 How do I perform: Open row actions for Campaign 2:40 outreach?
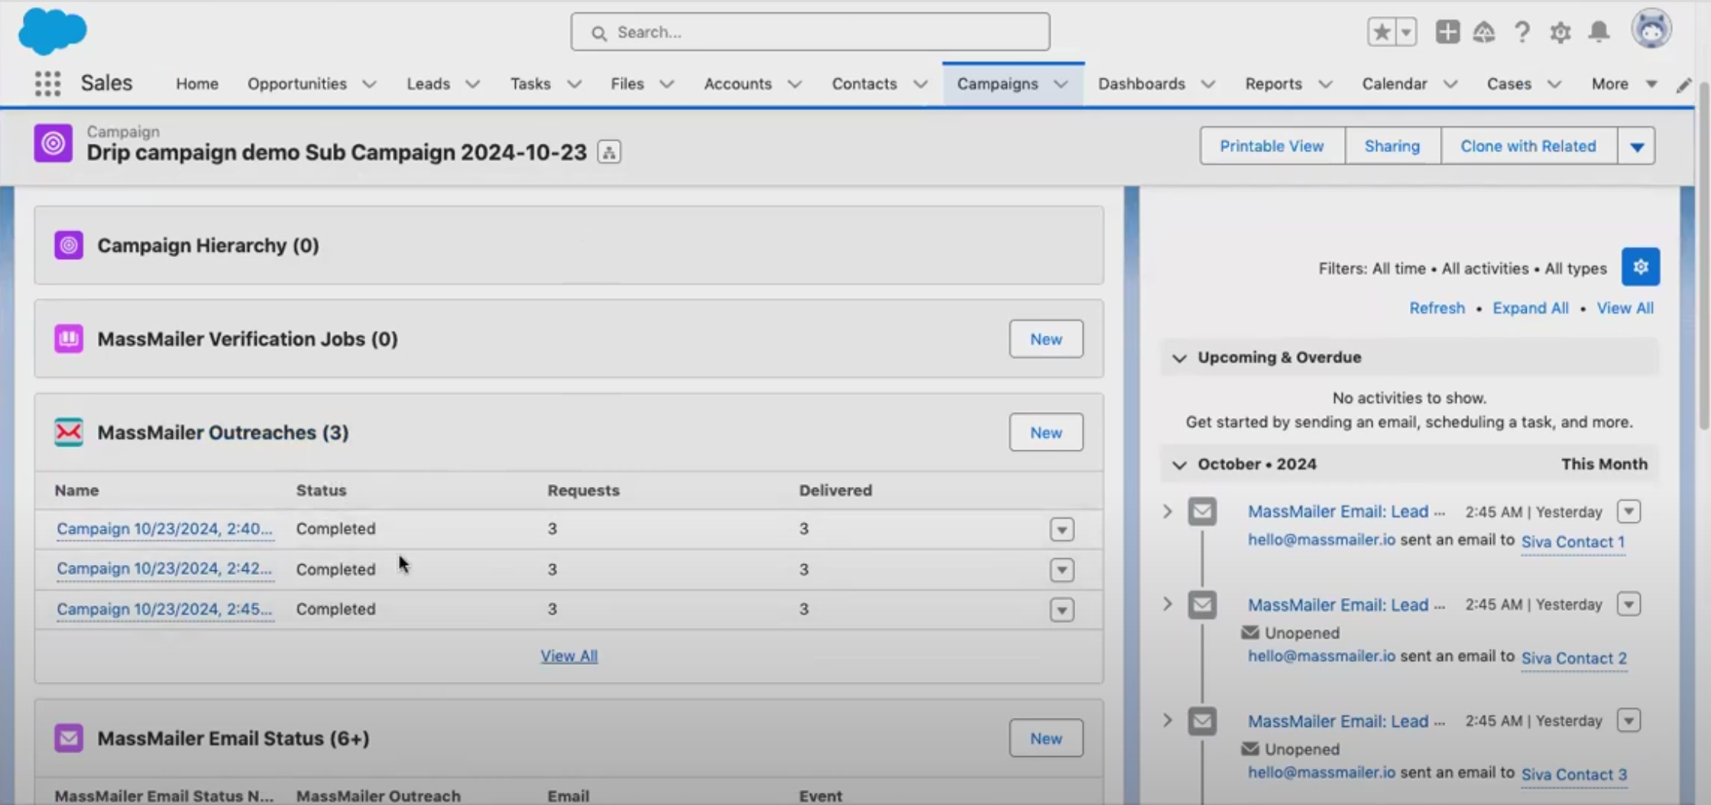click(1061, 529)
